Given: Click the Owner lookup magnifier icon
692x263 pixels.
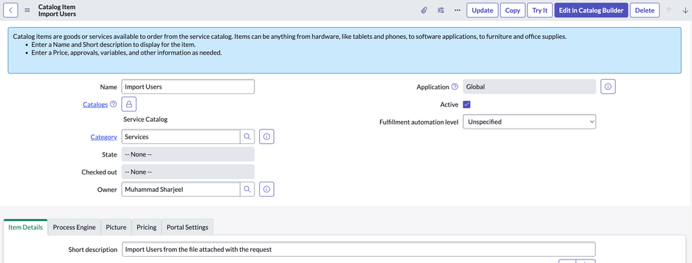Looking at the screenshot, I should pyautogui.click(x=247, y=190).
